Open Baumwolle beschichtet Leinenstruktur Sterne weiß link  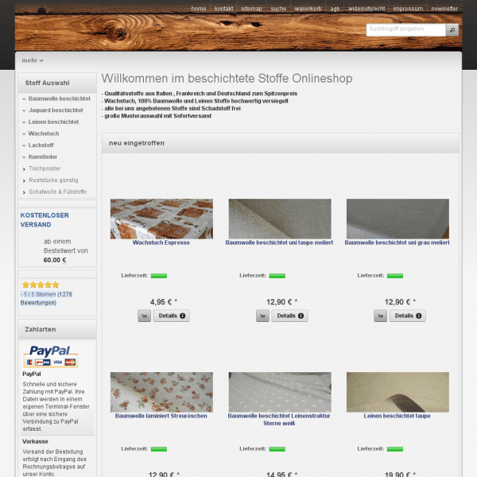[x=279, y=420]
